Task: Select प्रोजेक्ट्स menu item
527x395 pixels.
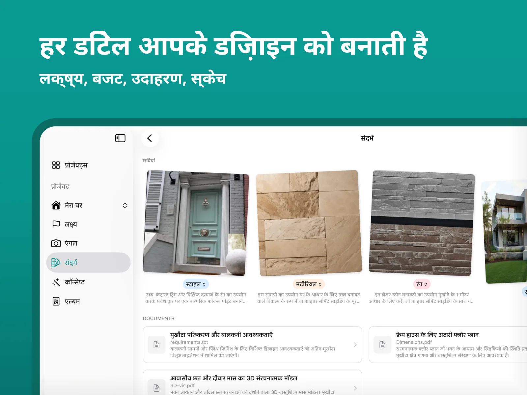Action: [x=88, y=165]
